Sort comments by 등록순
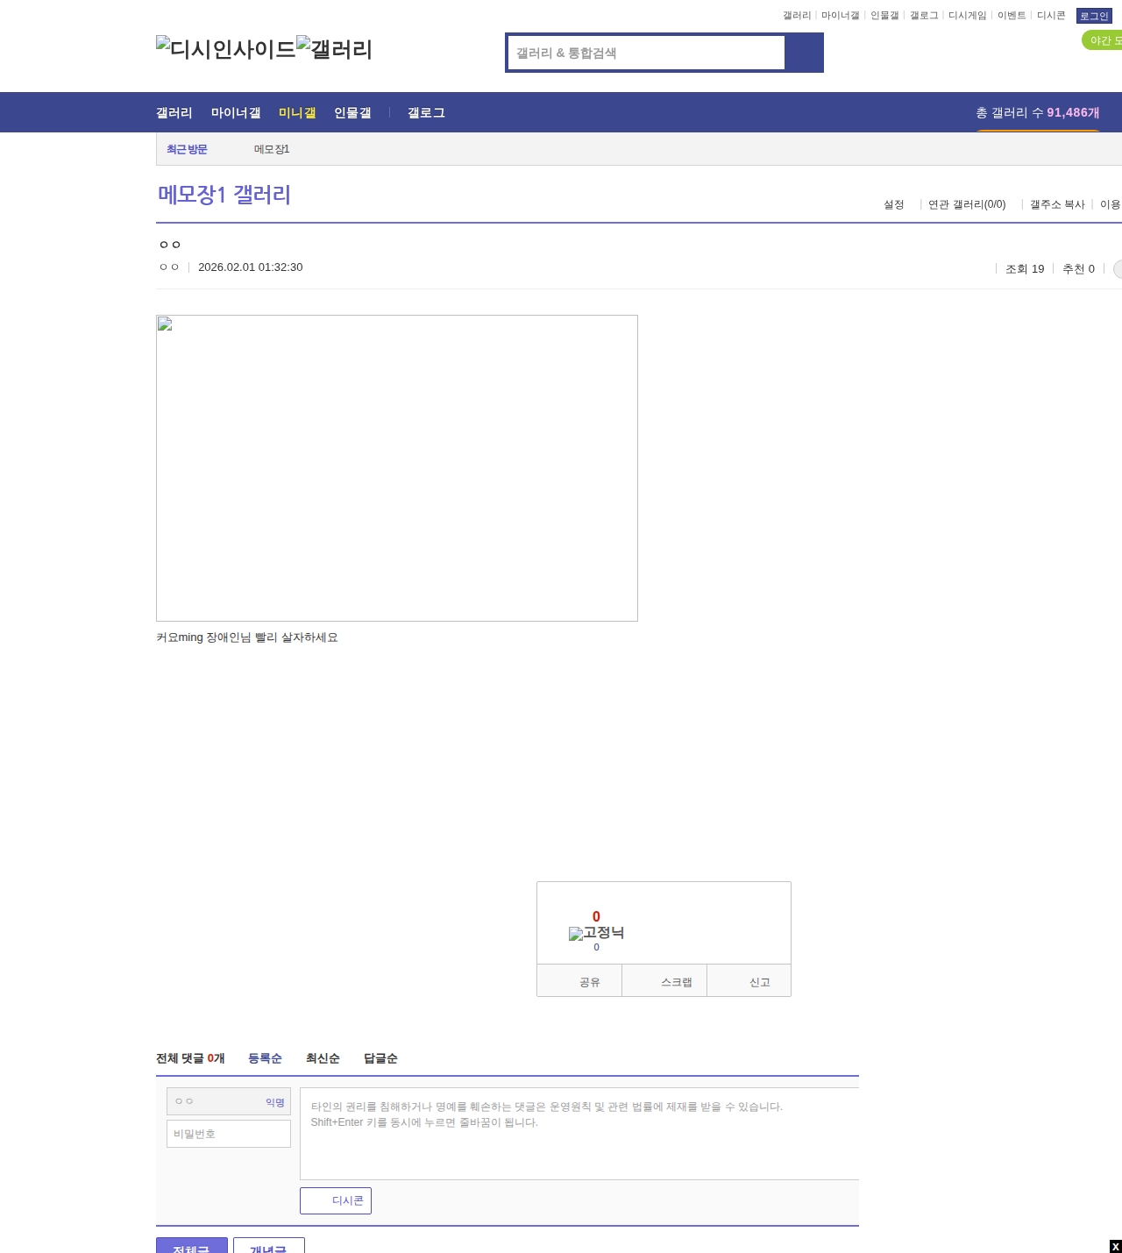This screenshot has width=1122, height=1253. pyautogui.click(x=265, y=1058)
